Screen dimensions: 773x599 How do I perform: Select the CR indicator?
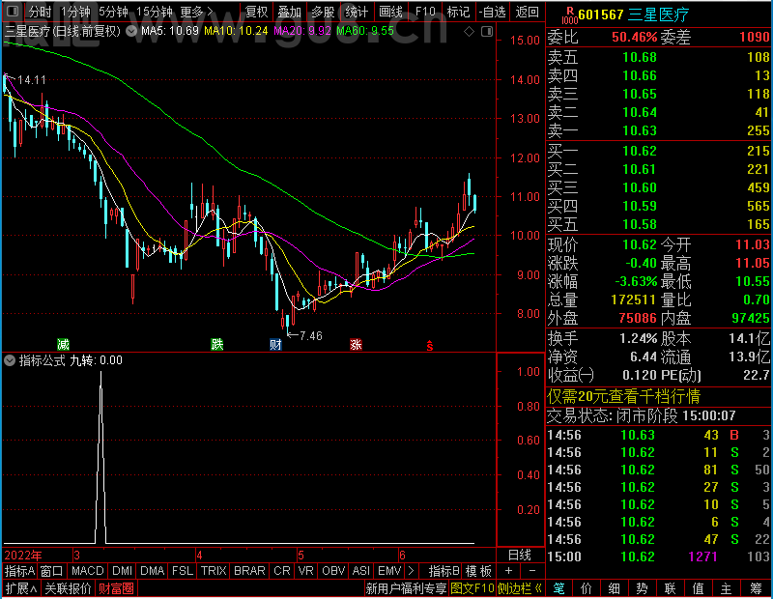[x=282, y=571]
